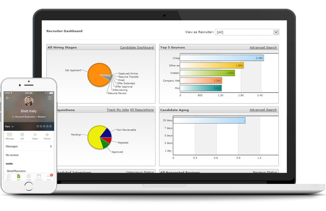The image size is (326, 211).
Task: Expand the New status dropdown on phone
Action: pos(10,126)
